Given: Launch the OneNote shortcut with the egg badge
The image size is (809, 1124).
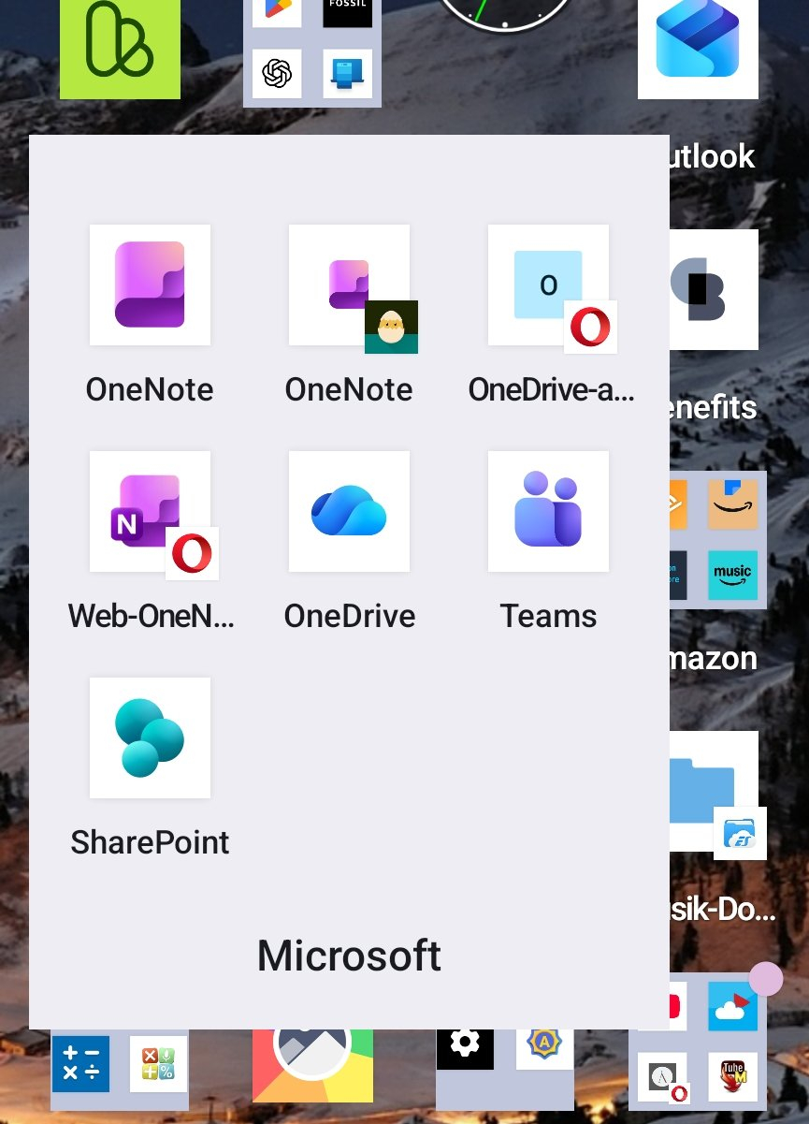Looking at the screenshot, I should click(x=349, y=285).
